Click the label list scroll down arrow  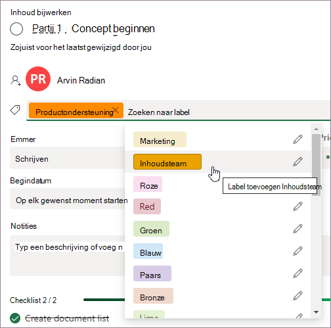(316, 312)
